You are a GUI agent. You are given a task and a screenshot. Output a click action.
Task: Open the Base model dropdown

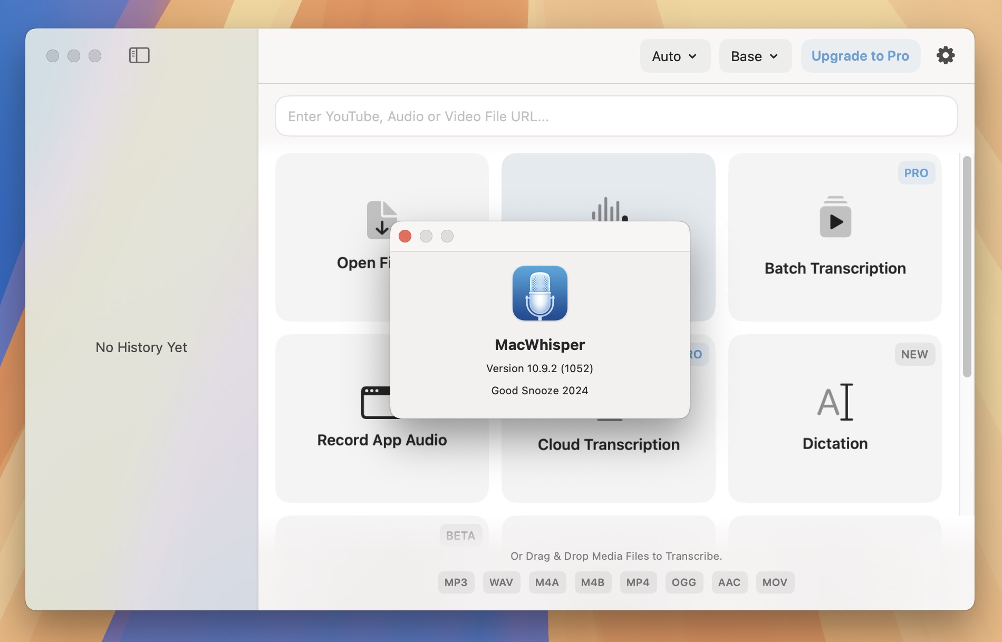point(755,56)
